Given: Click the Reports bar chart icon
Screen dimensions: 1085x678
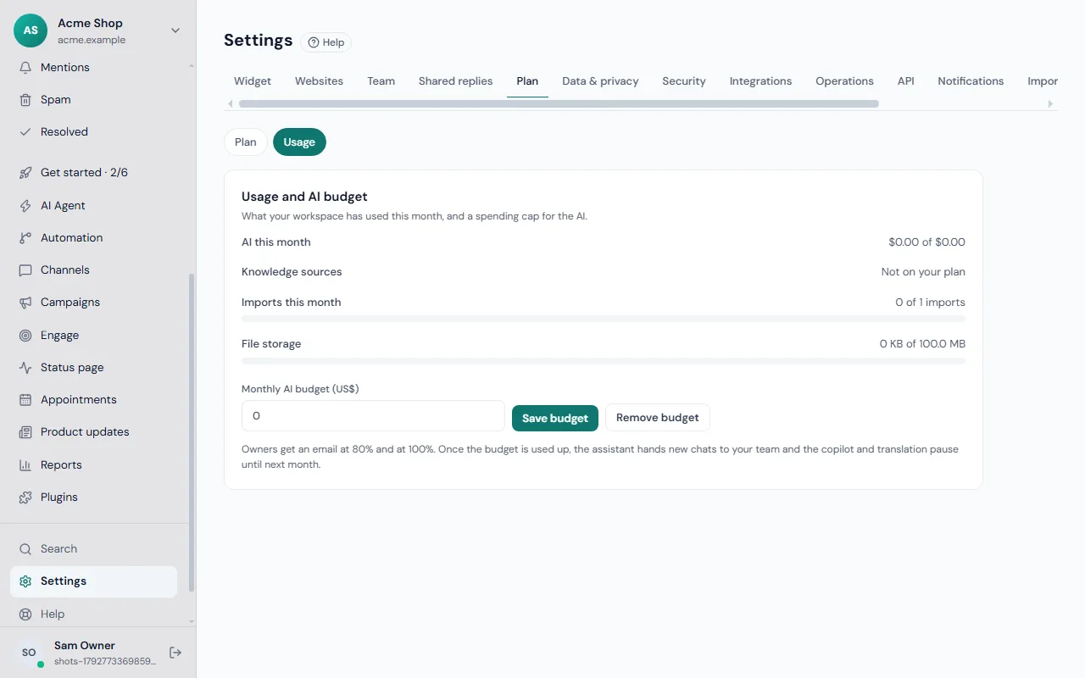Looking at the screenshot, I should click(25, 465).
